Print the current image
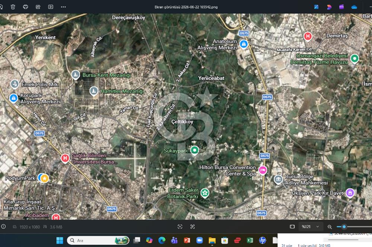Viewport: 372px width, 247px height. point(25,7)
